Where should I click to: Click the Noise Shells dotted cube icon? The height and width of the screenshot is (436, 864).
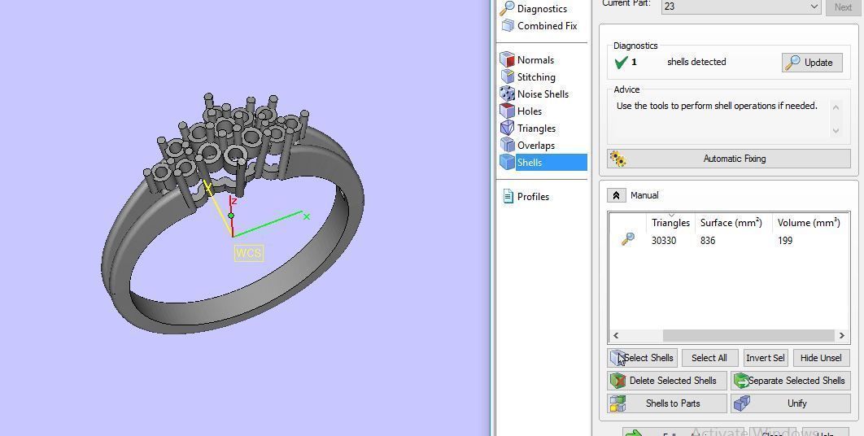pyautogui.click(x=507, y=94)
